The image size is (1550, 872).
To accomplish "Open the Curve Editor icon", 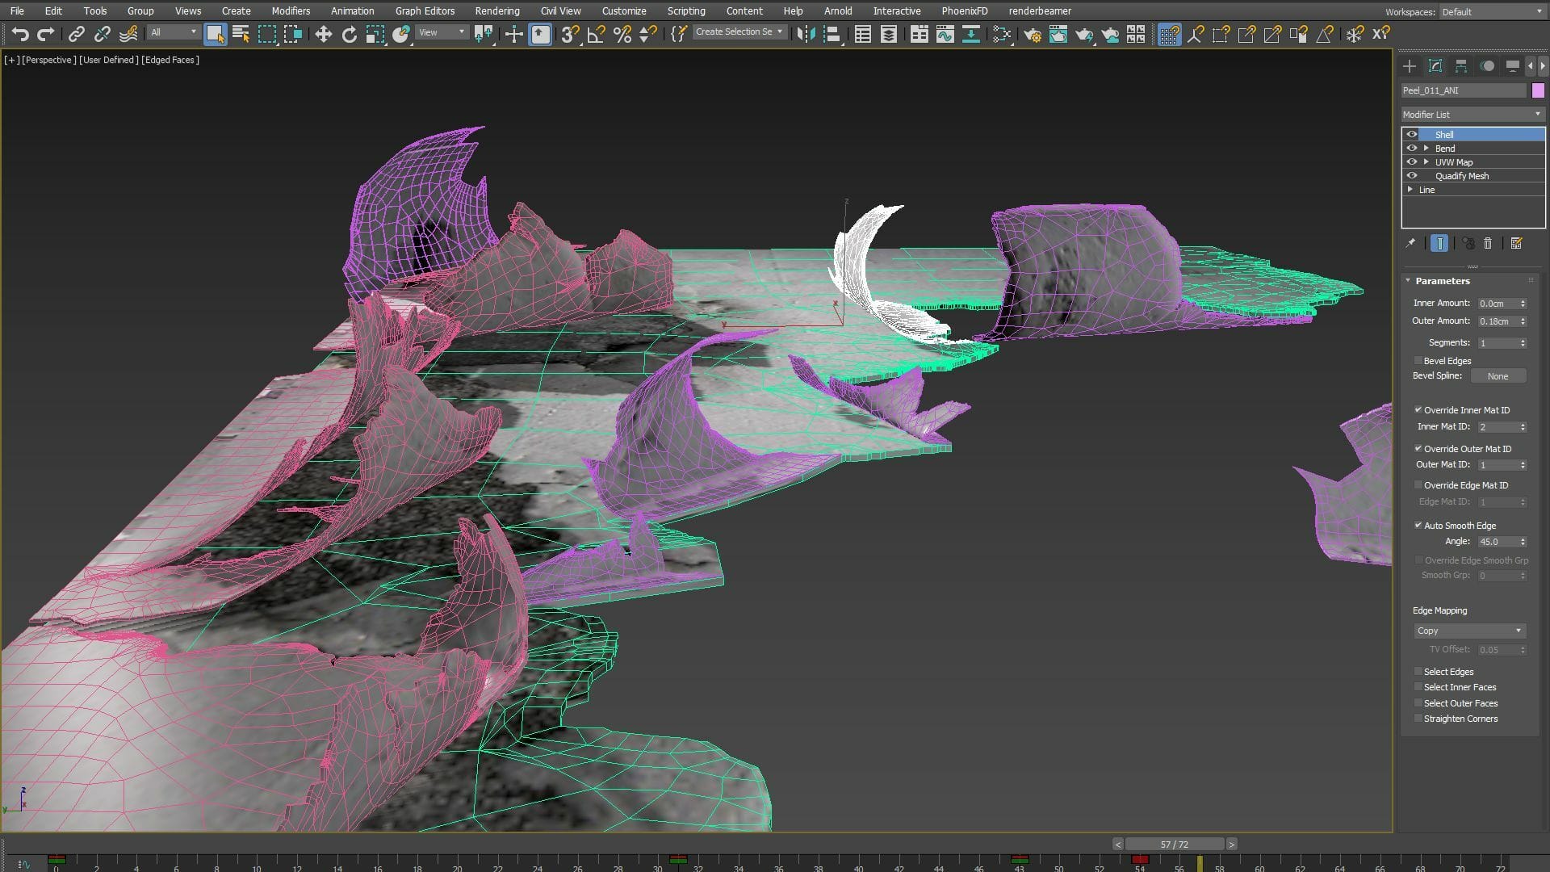I will click(x=945, y=33).
